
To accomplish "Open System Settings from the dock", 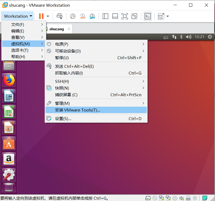I will [9, 175].
